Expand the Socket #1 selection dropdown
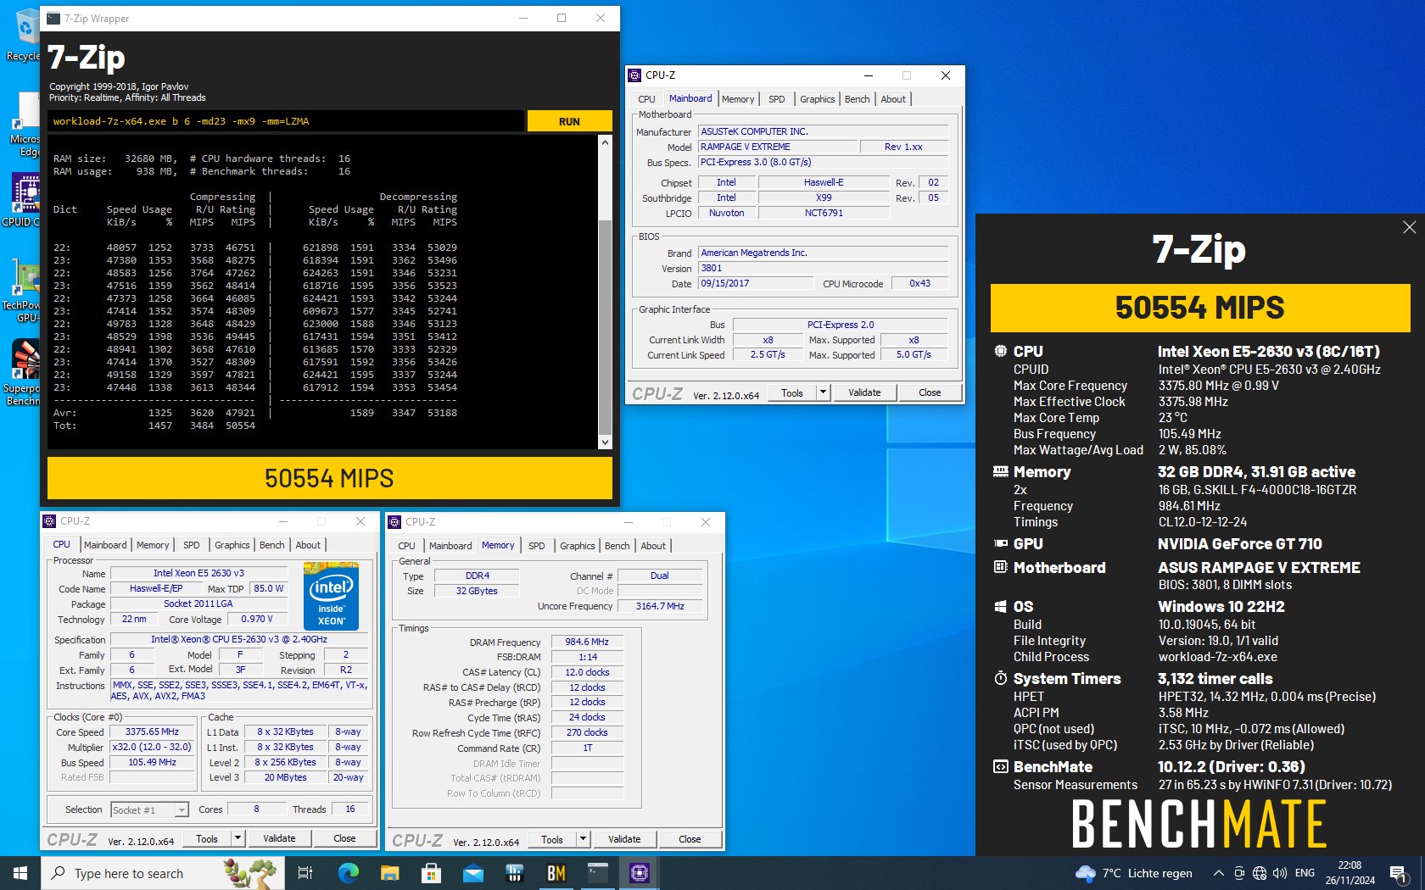 click(x=181, y=810)
